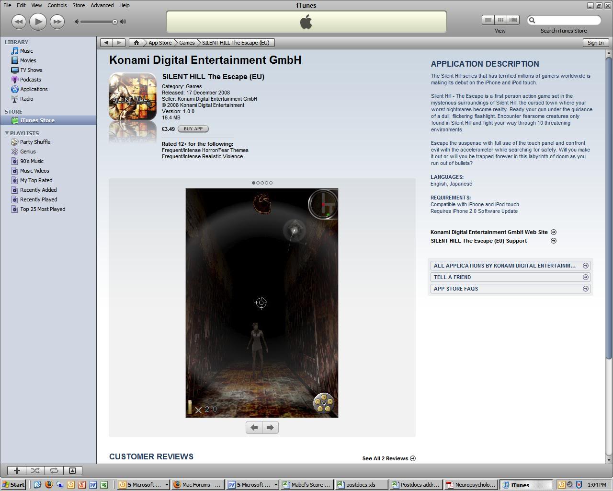
Task: Click See All 2 Reviews
Action: tap(389, 458)
